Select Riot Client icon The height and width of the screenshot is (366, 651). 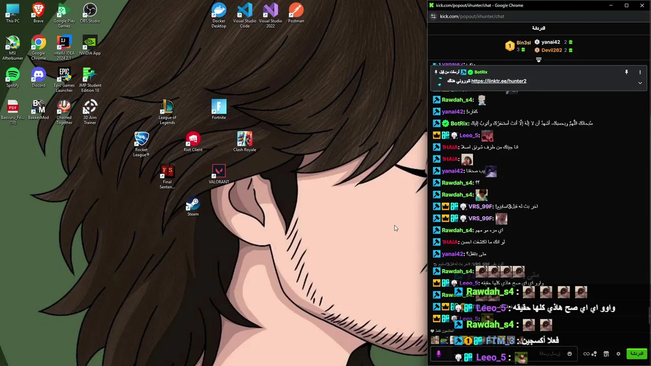click(x=193, y=142)
